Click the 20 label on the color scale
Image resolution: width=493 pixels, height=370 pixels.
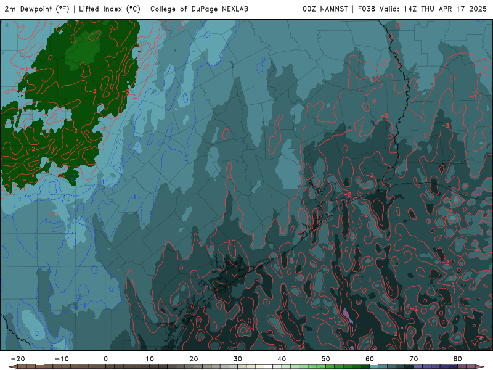click(194, 359)
